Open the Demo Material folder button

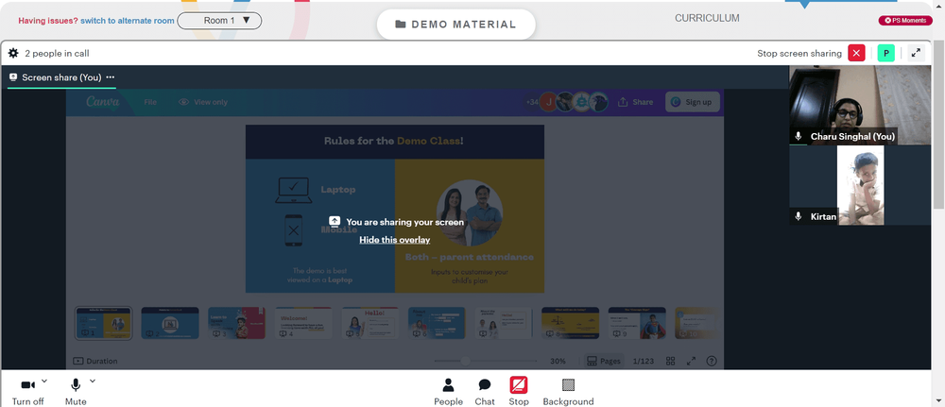coord(456,25)
